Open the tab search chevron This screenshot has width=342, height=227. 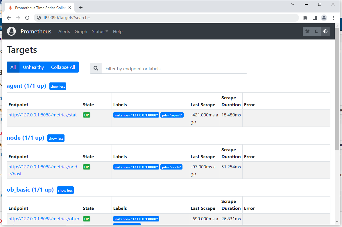click(x=293, y=4)
